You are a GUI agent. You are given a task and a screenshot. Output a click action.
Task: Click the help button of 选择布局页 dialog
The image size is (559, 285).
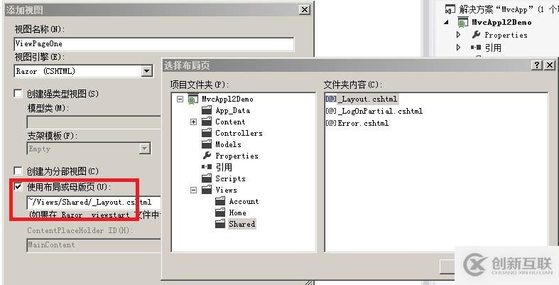tap(537, 65)
